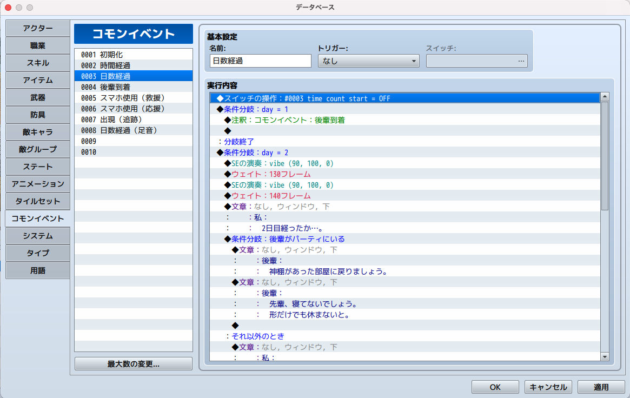
Task: Open the トリガー dropdown set to なし
Action: 368,61
